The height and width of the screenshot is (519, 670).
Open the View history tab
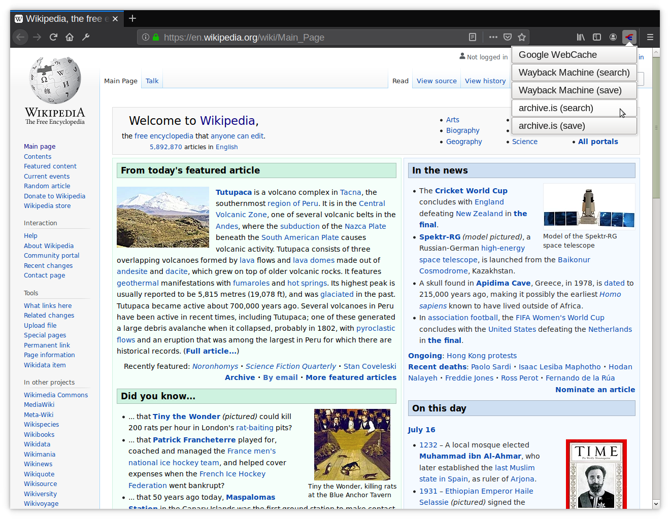pos(485,81)
